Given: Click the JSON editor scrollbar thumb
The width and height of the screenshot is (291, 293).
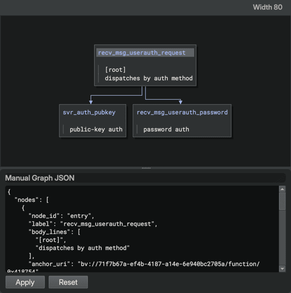Looking at the screenshot, I should click(282, 201).
